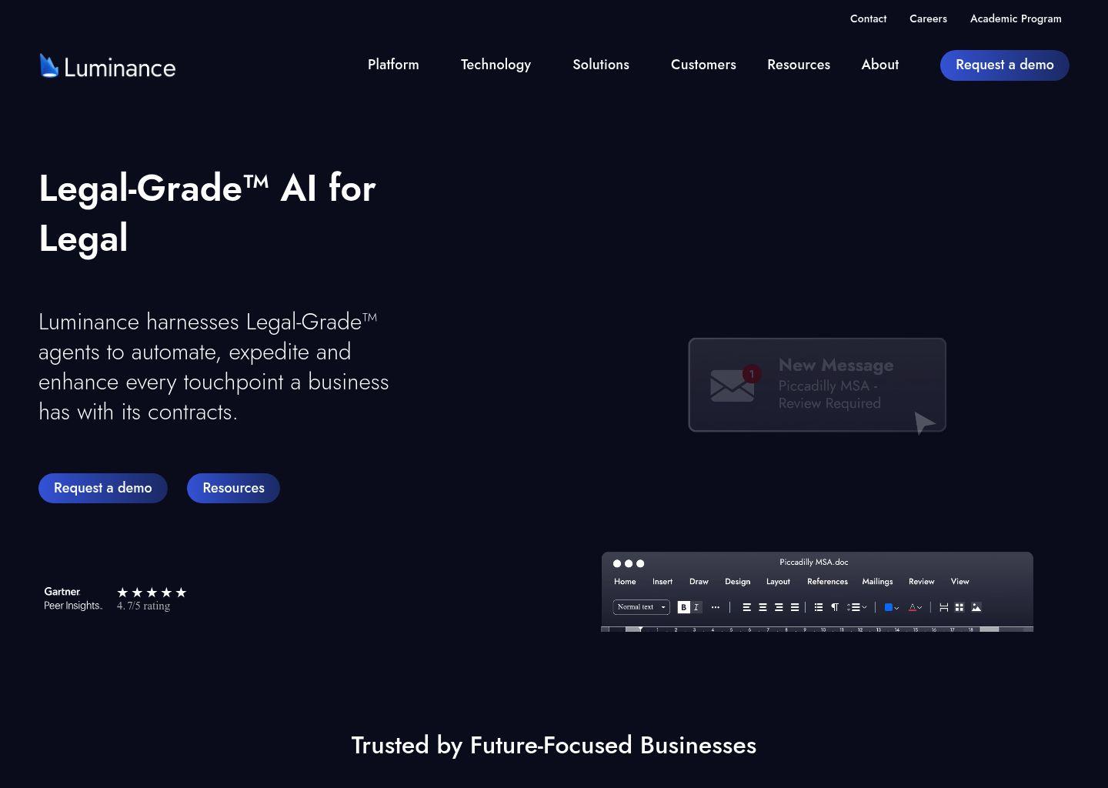Click the Academic Program link
The image size is (1108, 788).
pyautogui.click(x=1016, y=18)
